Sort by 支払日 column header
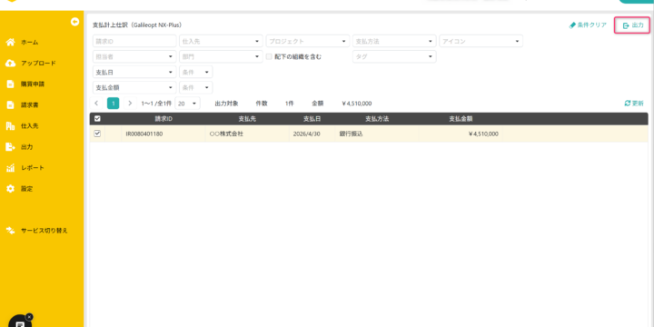 (x=312, y=119)
